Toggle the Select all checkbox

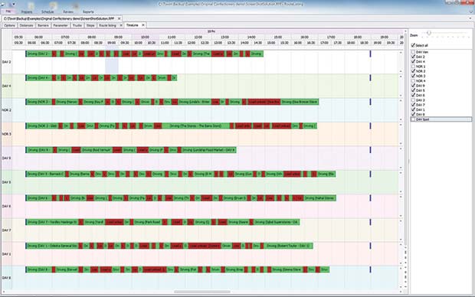click(x=413, y=45)
